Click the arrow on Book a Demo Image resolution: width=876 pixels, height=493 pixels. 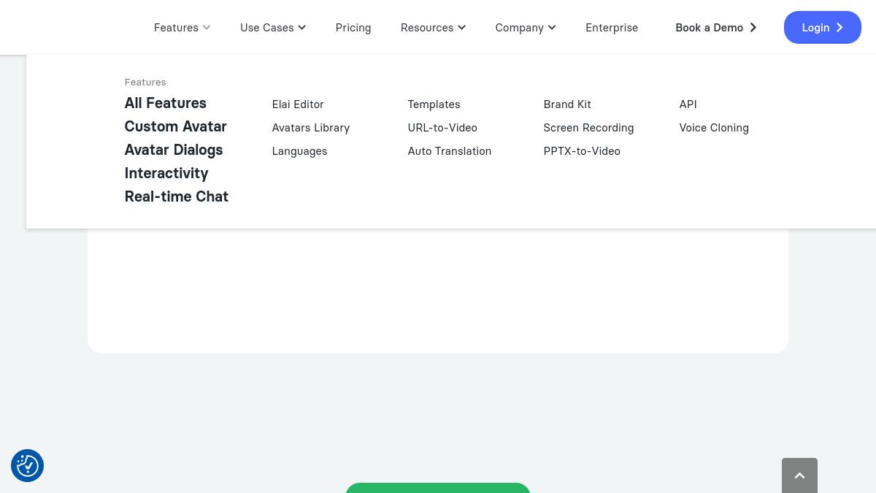coord(753,28)
